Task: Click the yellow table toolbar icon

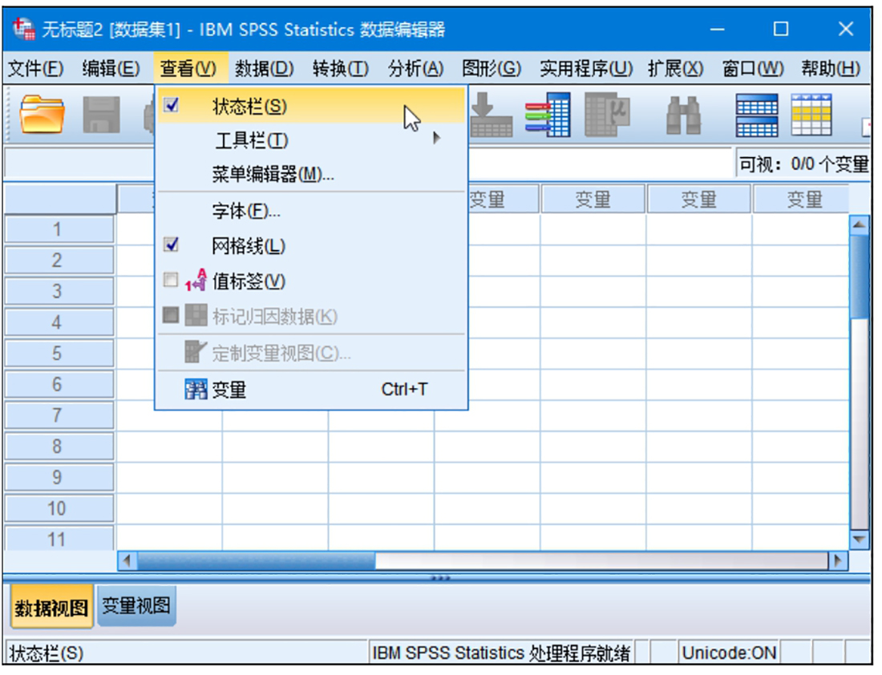Action: click(811, 115)
